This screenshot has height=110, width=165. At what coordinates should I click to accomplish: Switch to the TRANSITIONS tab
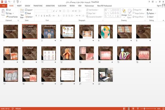pos(38,6)
